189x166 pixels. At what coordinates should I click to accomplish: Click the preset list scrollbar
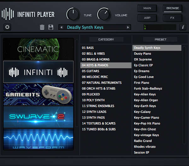[184, 95]
